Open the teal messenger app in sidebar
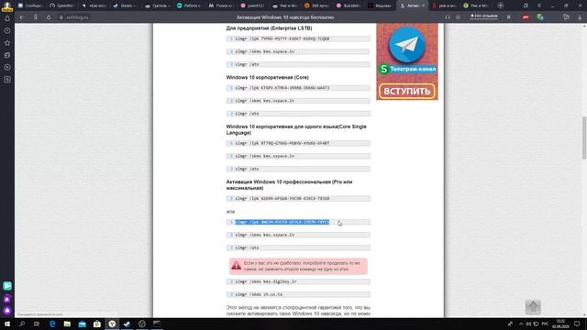The height and width of the screenshot is (330, 587). pos(7,286)
